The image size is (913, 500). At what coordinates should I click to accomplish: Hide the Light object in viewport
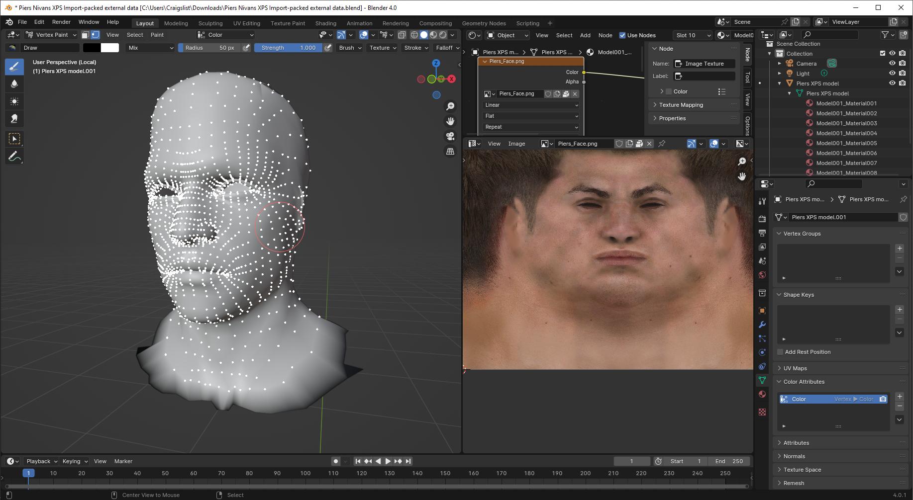coord(892,73)
